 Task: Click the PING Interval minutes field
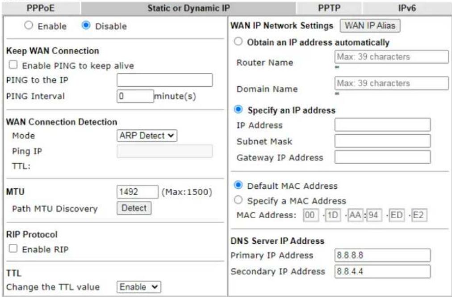click(135, 96)
